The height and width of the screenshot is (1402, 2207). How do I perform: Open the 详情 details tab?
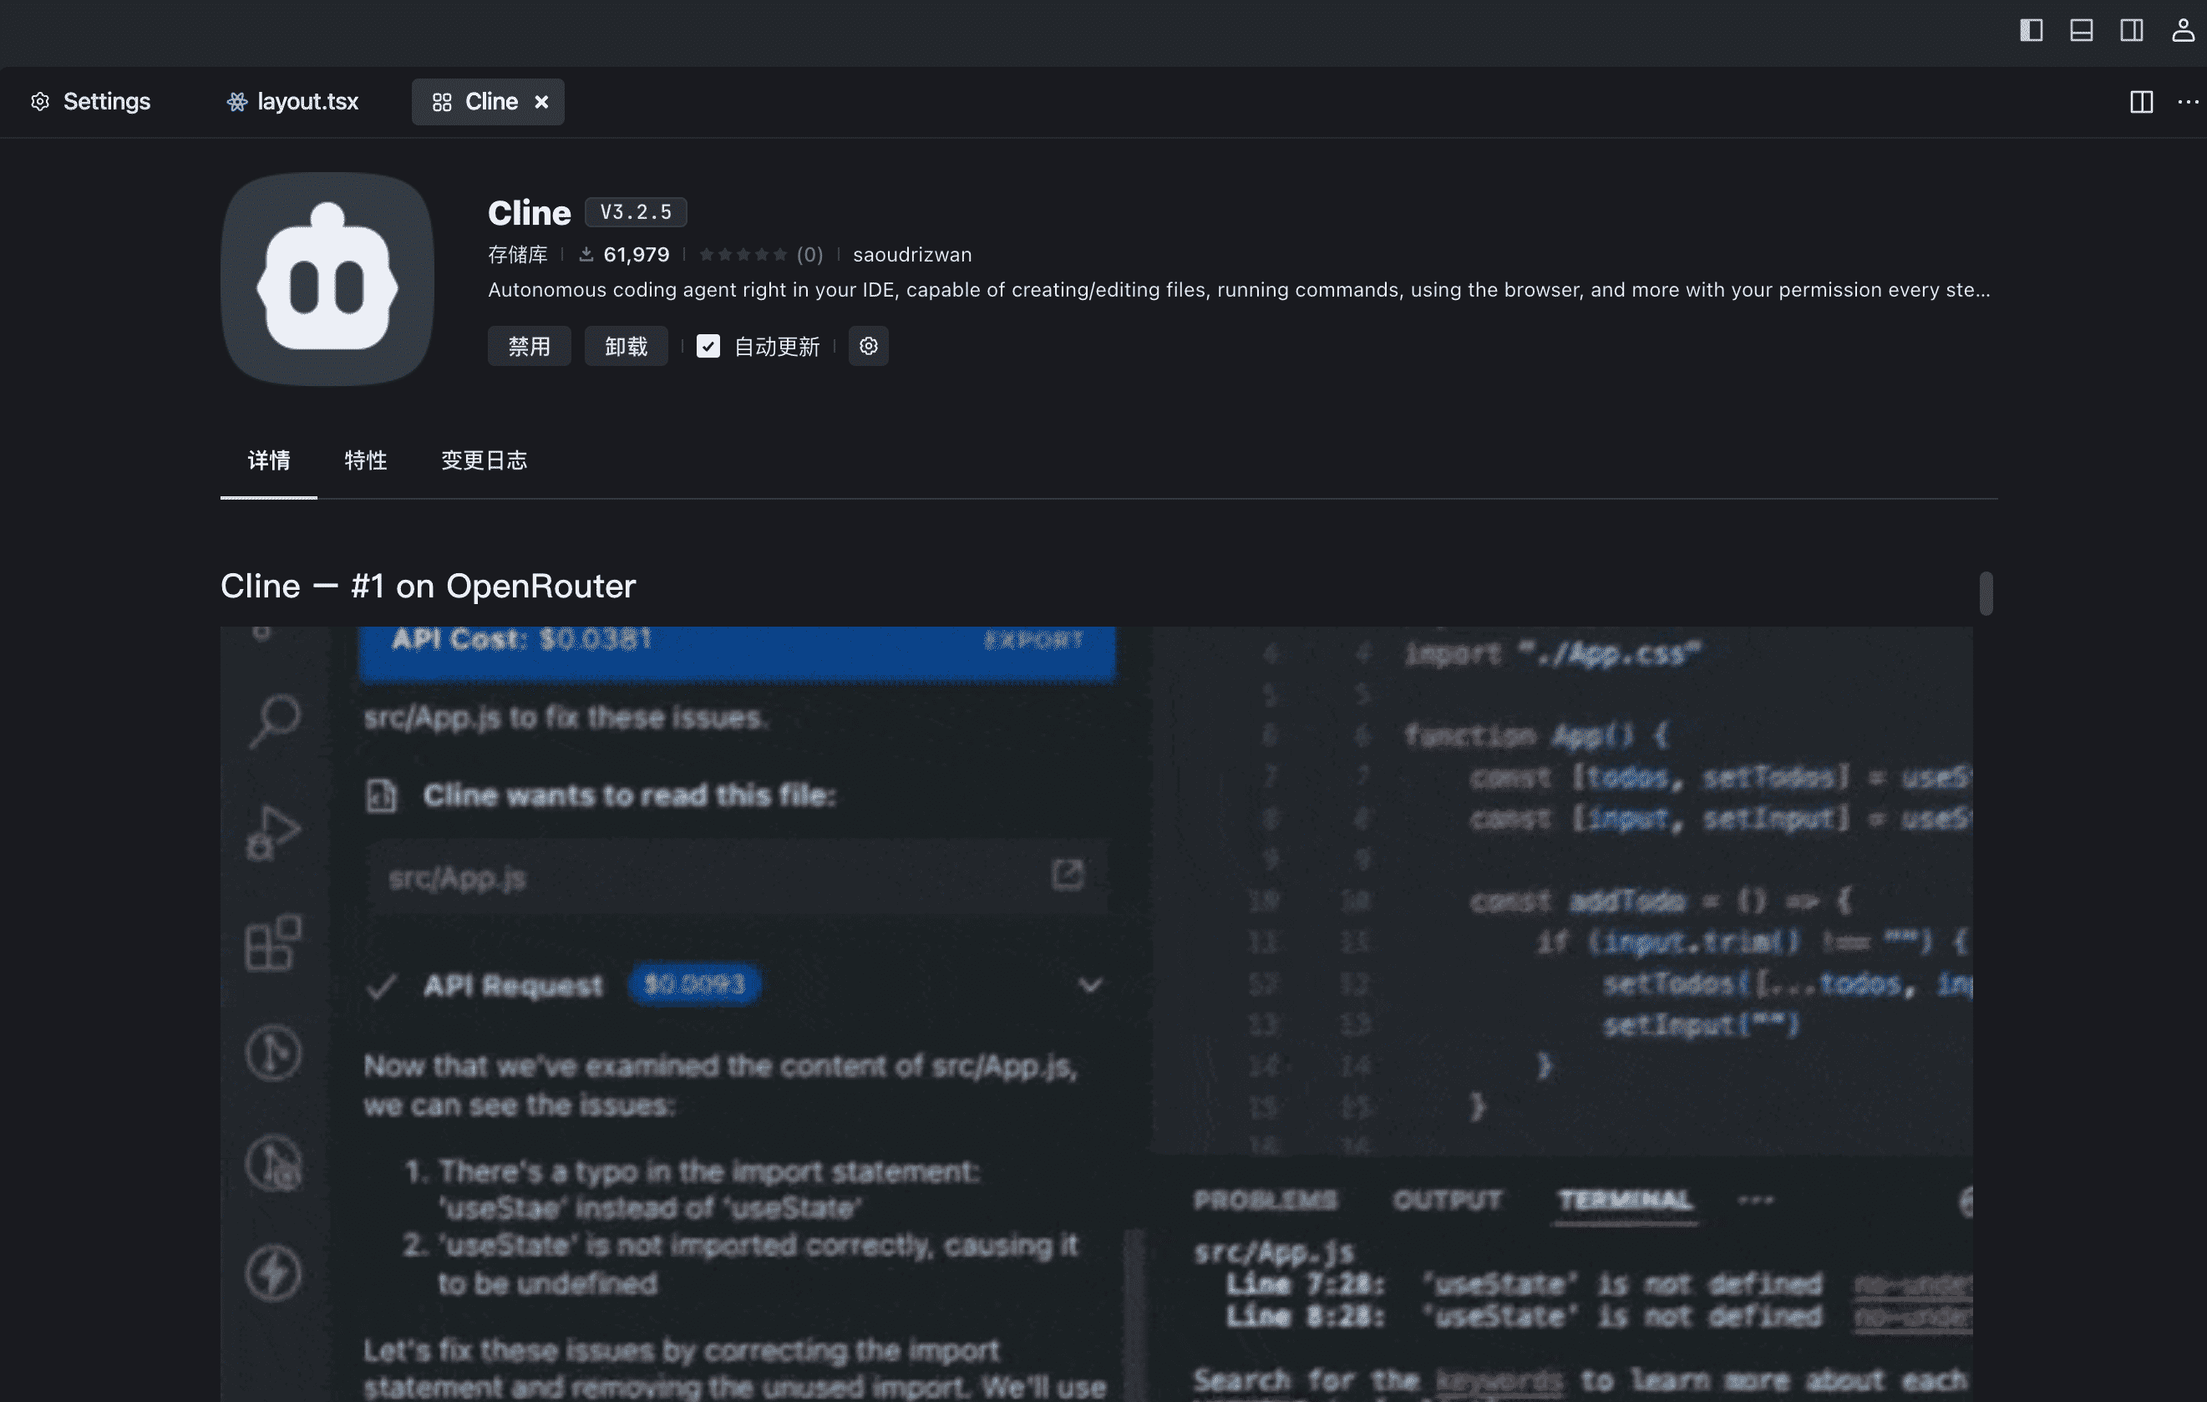pos(268,460)
